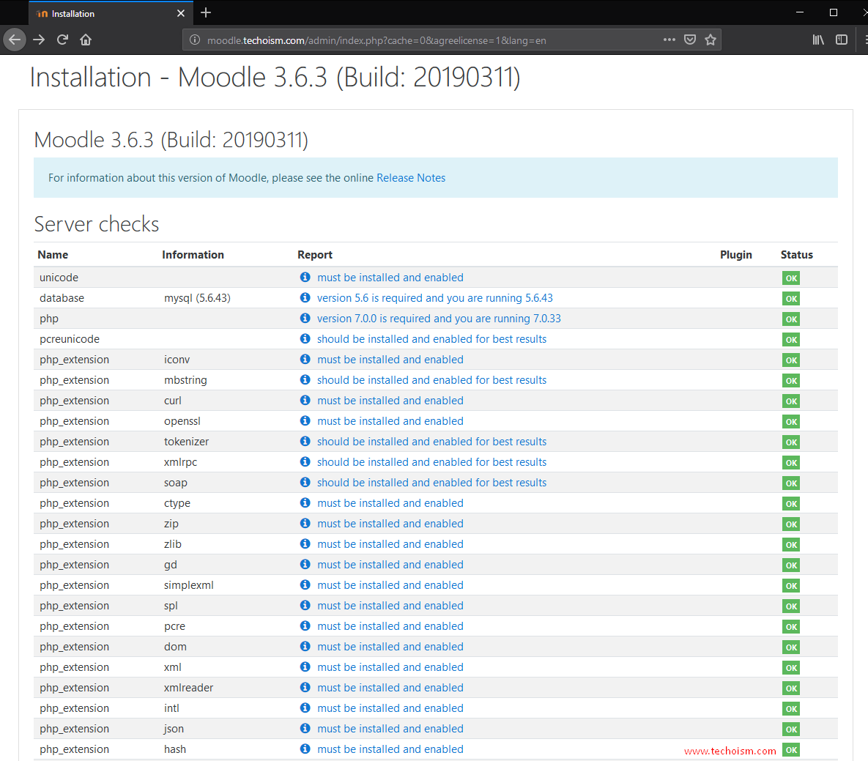Open unicode 'must be installed and enabled' link
This screenshot has width=868, height=761.
(390, 278)
